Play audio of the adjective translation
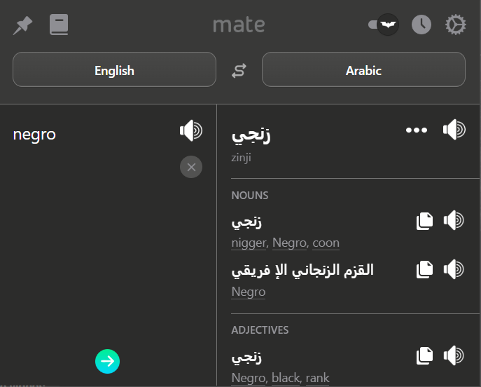This screenshot has height=387, width=481. [x=454, y=355]
